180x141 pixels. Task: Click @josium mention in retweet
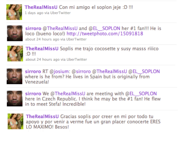pos(59,71)
